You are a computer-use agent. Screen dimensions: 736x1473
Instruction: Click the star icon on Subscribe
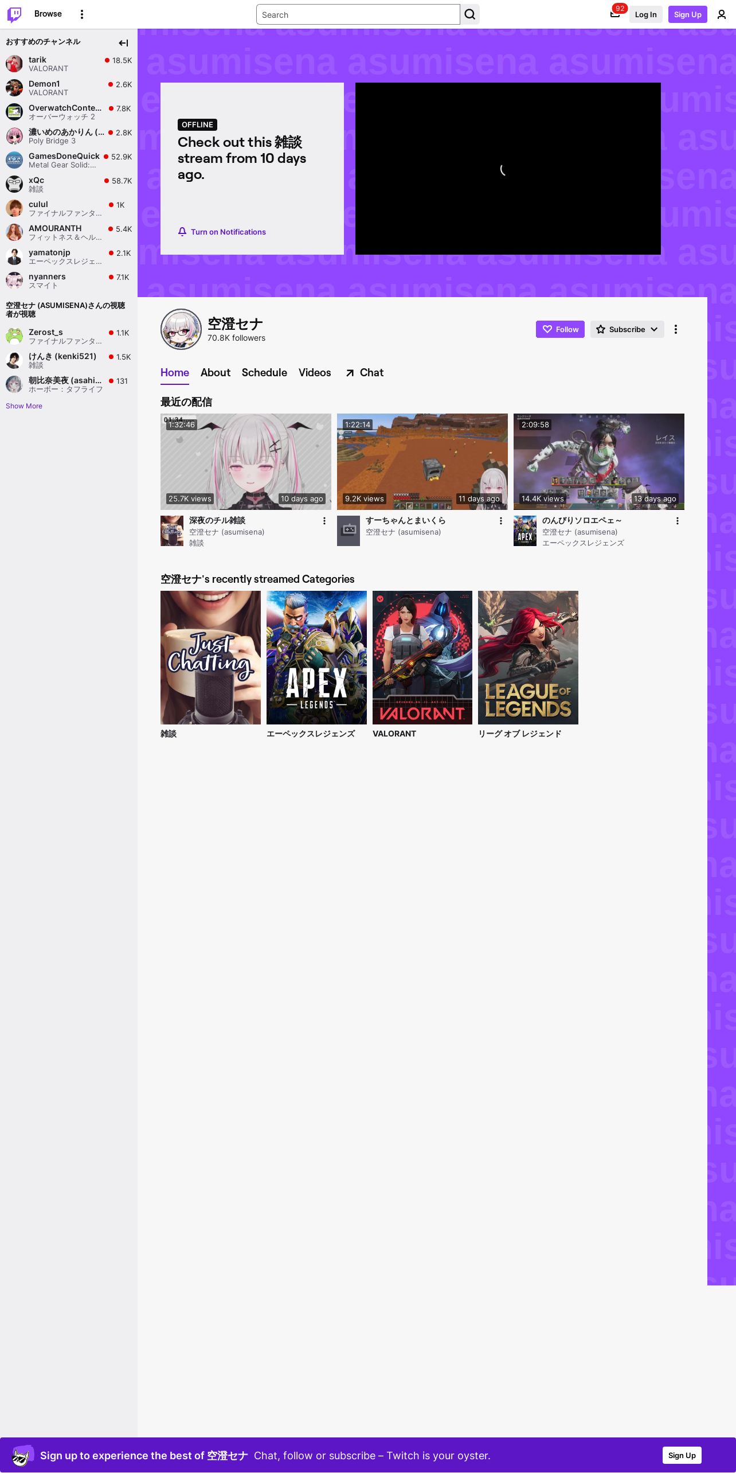(601, 329)
